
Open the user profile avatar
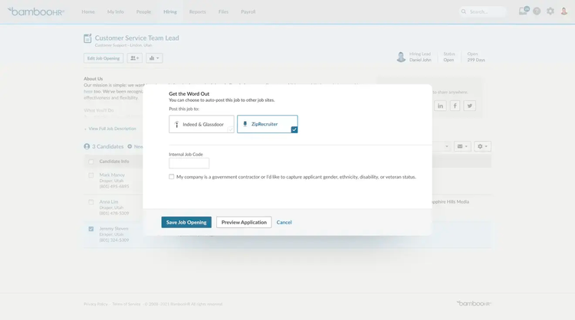click(x=564, y=11)
